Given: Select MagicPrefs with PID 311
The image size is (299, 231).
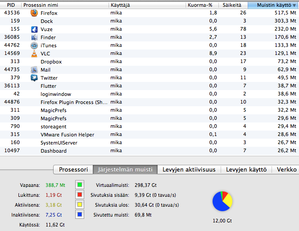Looking at the screenshot, I should click(x=149, y=110).
